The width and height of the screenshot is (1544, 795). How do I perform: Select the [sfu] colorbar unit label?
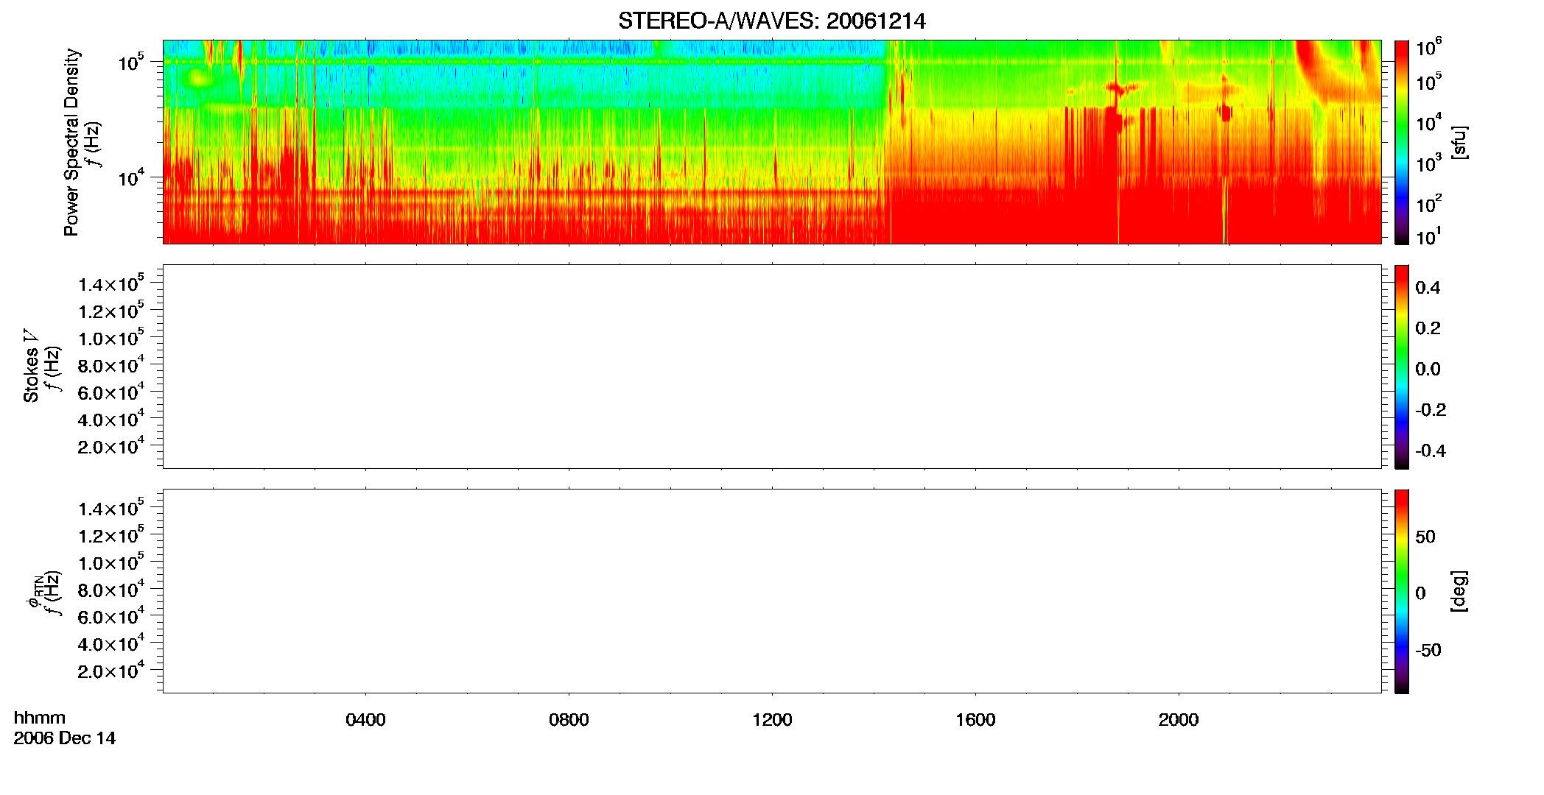click(x=1459, y=142)
